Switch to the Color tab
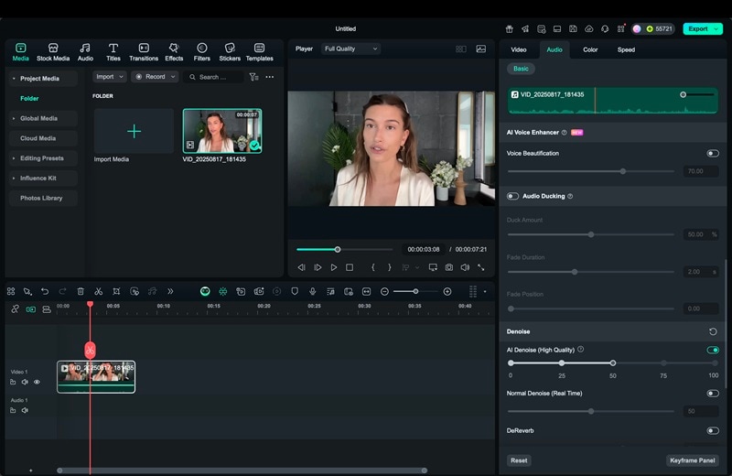The image size is (732, 476). click(x=590, y=49)
